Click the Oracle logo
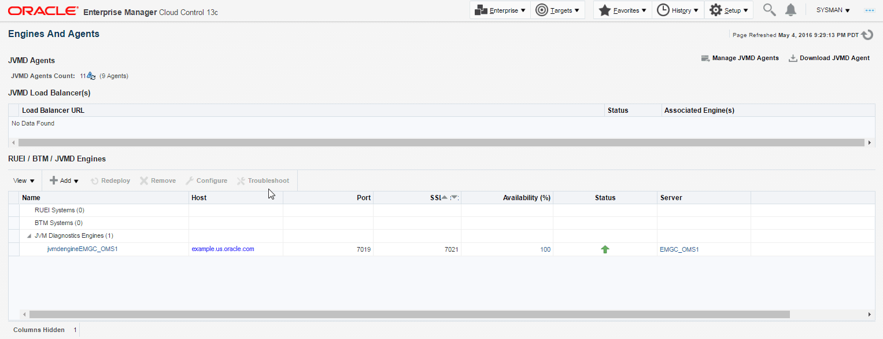Image resolution: width=883 pixels, height=339 pixels. [43, 11]
